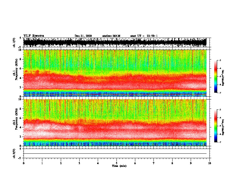The image size is (236, 183).
Task: Click the flat ch.3 voltage trace line
Action: point(115,154)
